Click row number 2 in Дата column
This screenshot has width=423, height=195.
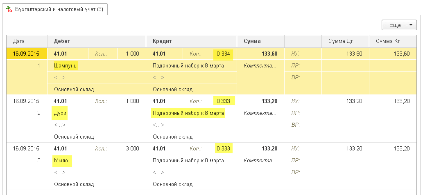click(39, 113)
